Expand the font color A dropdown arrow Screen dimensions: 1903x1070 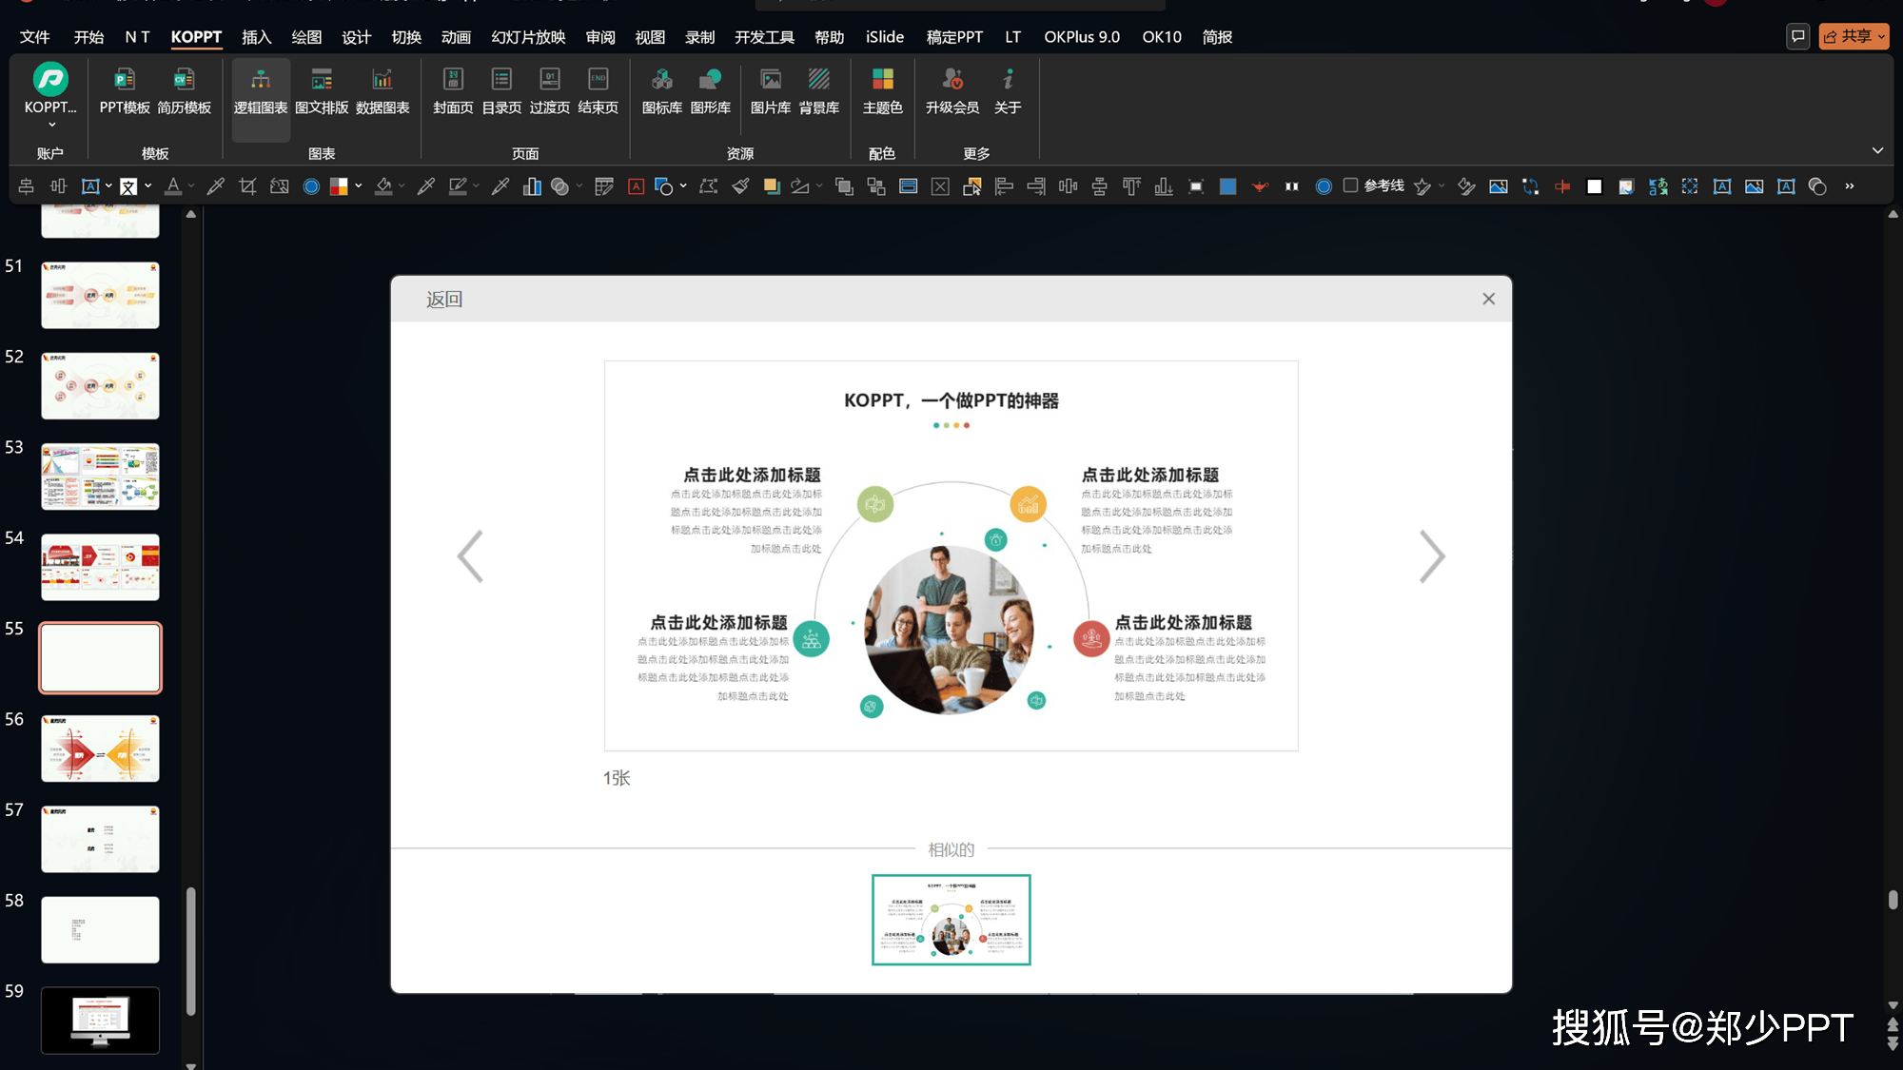[190, 186]
